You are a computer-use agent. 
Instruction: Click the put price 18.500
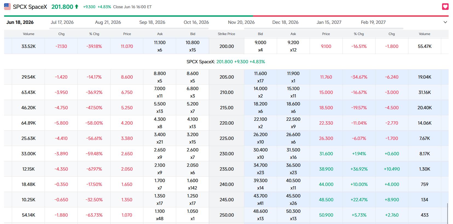click(326, 108)
